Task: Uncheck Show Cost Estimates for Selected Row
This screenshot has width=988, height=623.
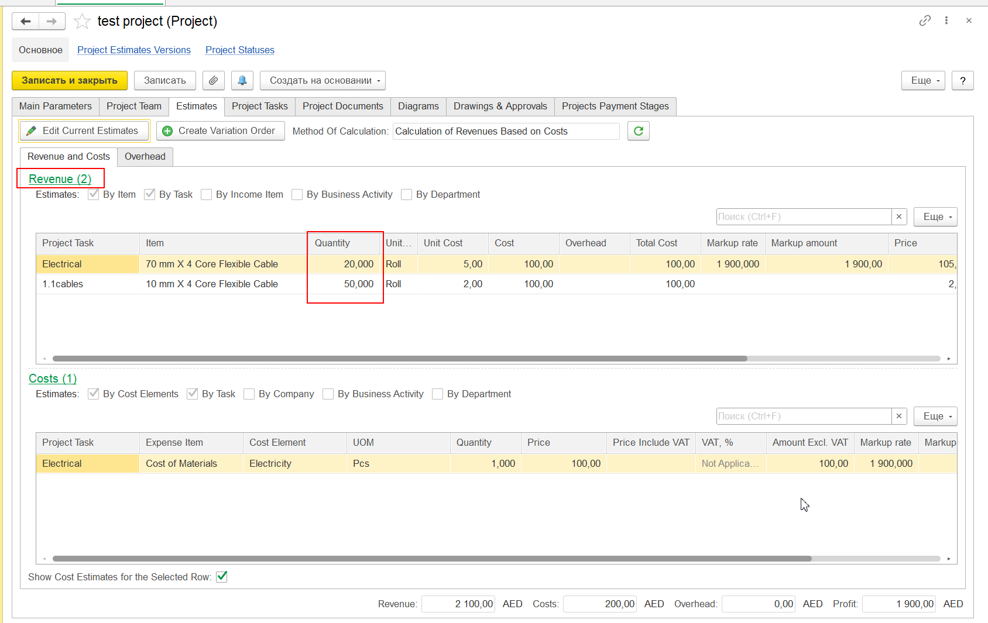Action: (222, 577)
